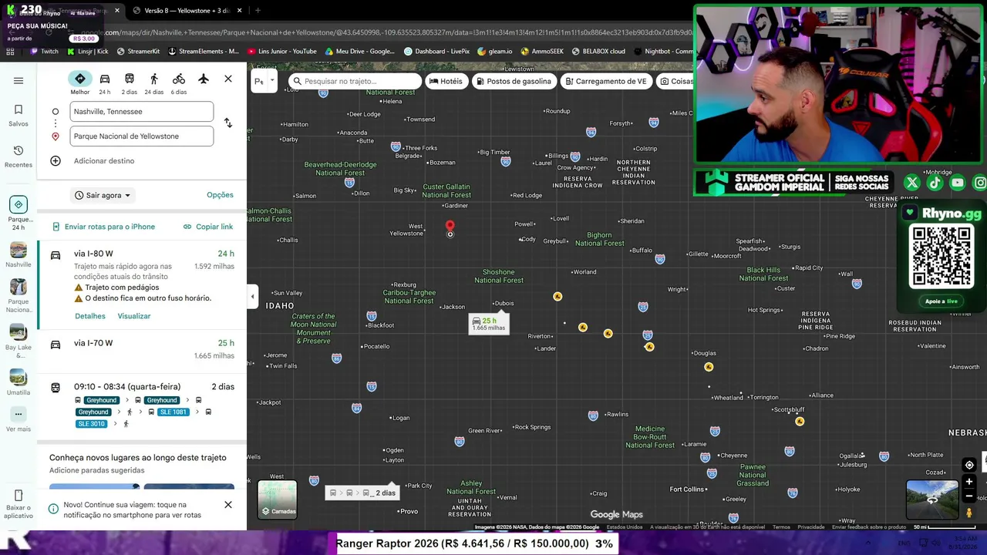Screen dimensions: 987x555
Task: Filter the route by 'Carregamento de VE'
Action: tap(605, 81)
